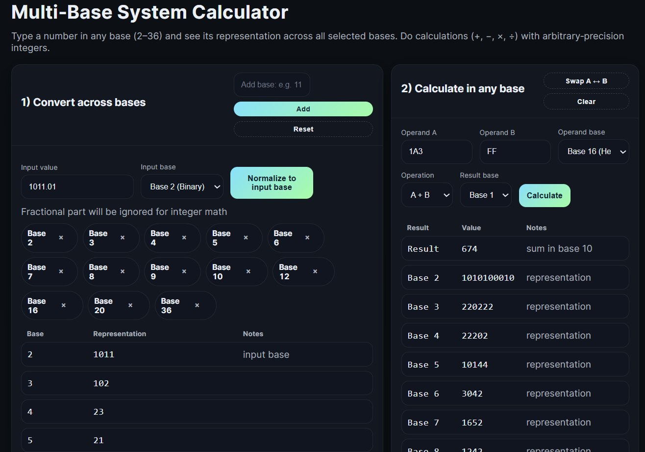Remove the Base 12 chip
Viewport: 645px width, 452px height.
click(316, 271)
